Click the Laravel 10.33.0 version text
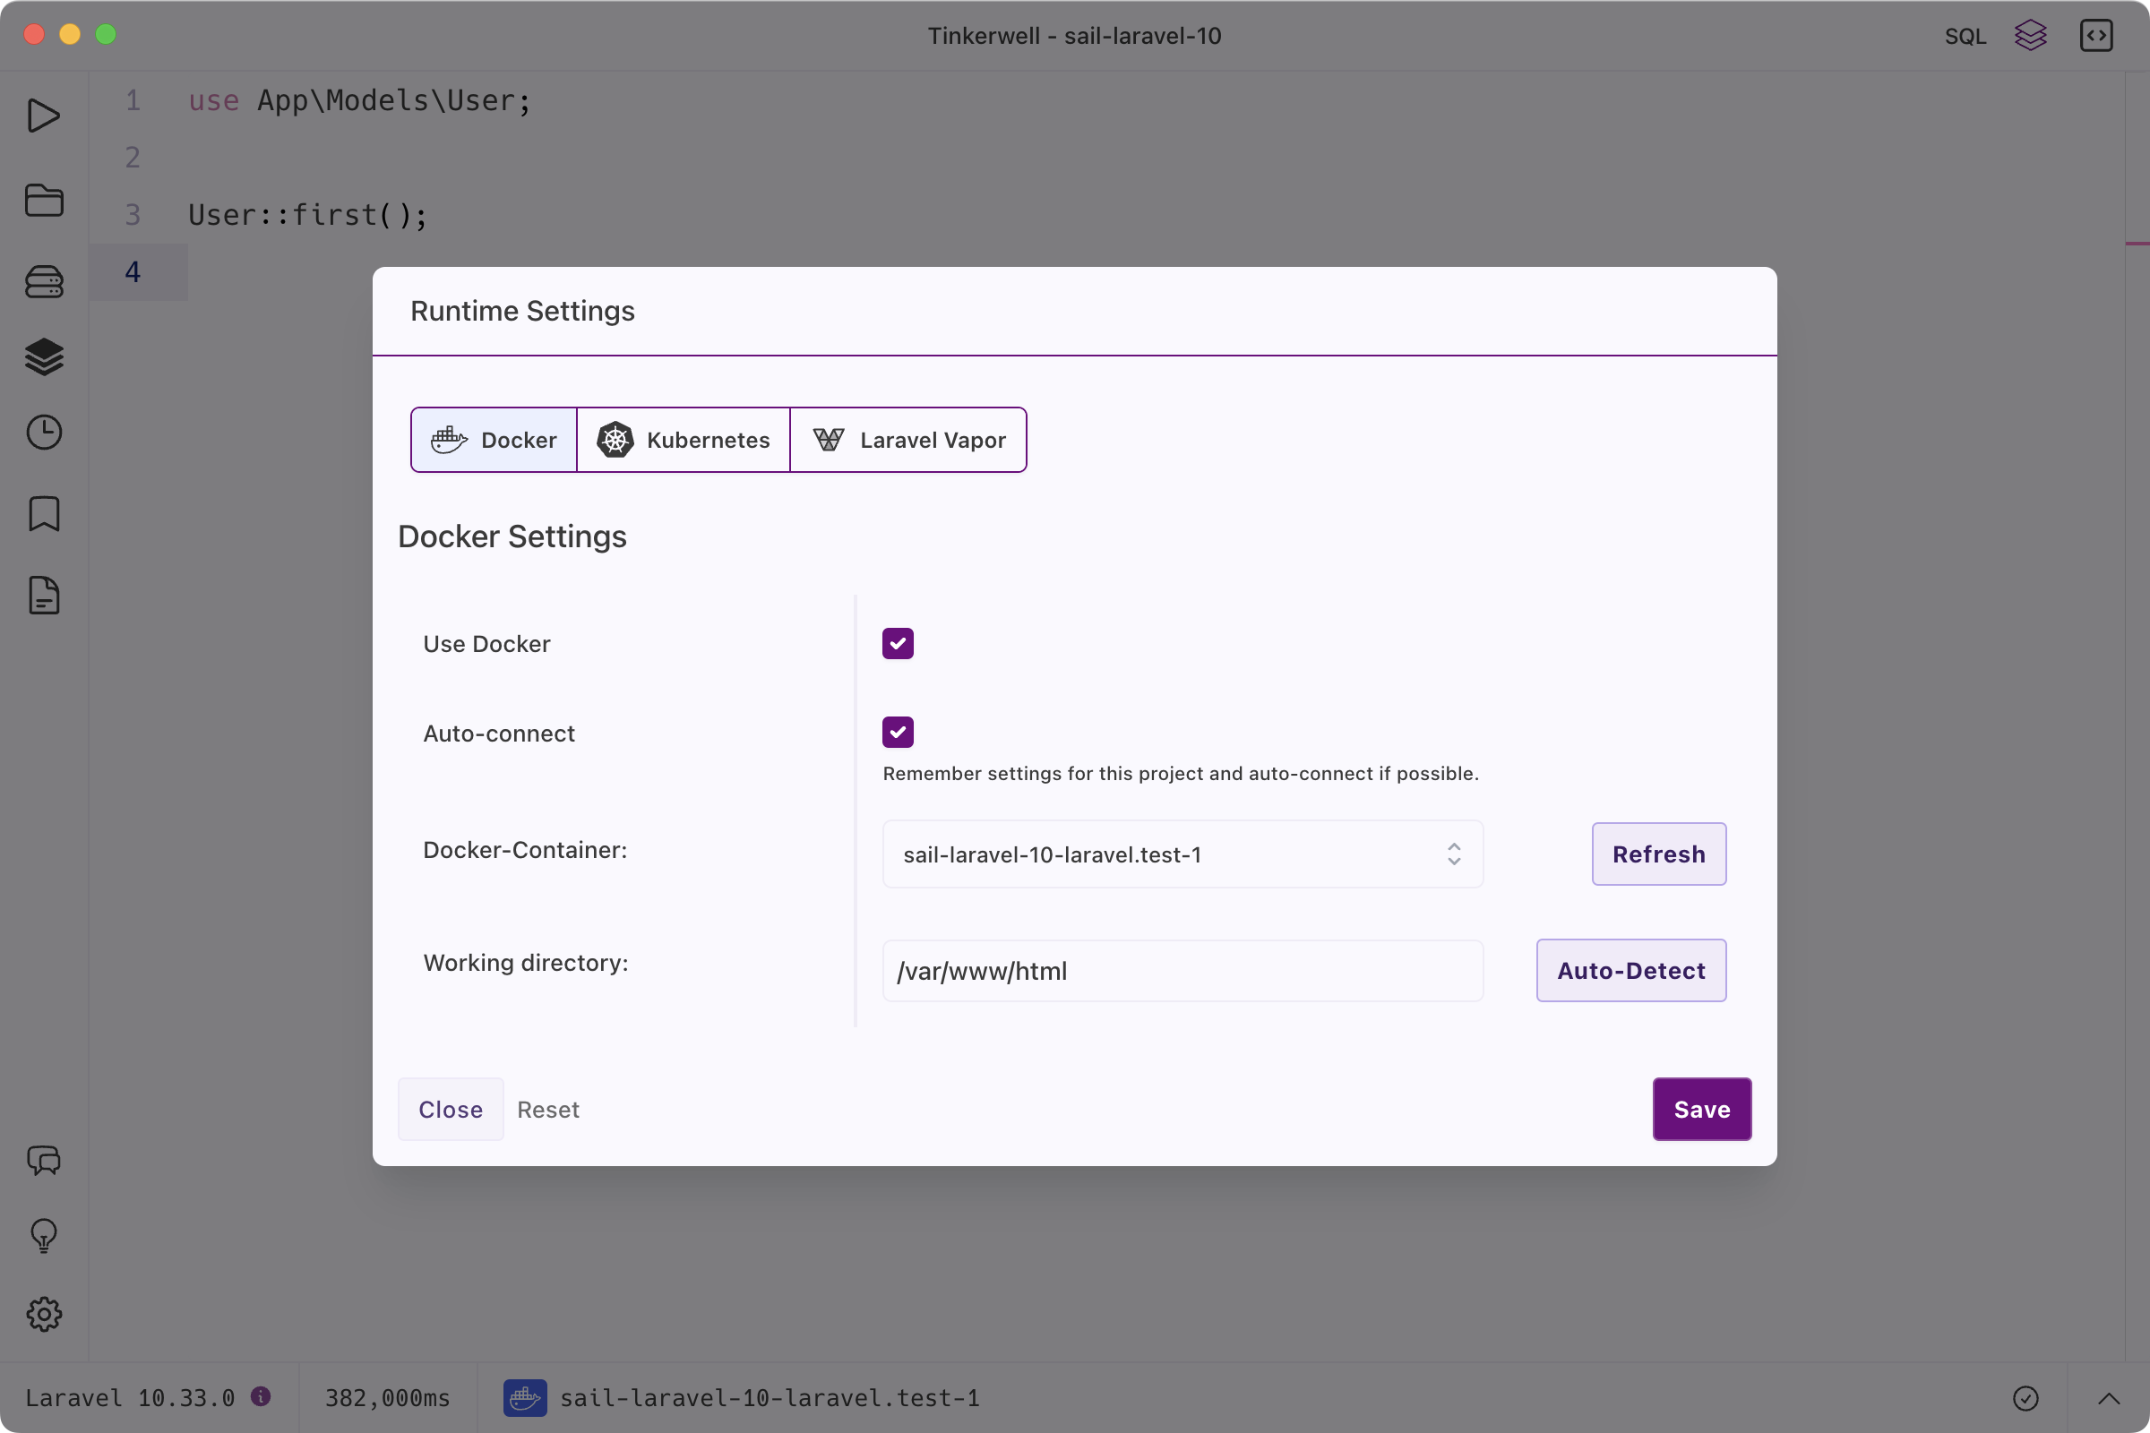 coord(130,1397)
